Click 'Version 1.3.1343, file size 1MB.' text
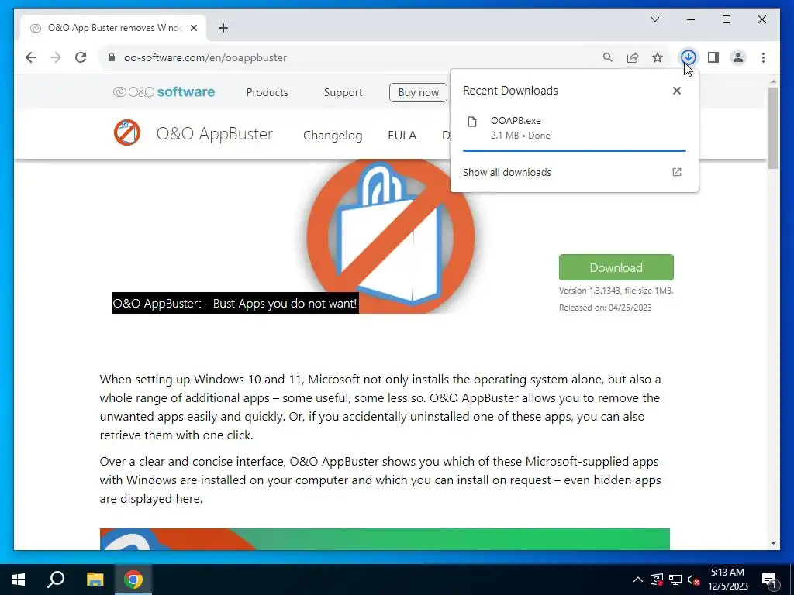 (616, 291)
